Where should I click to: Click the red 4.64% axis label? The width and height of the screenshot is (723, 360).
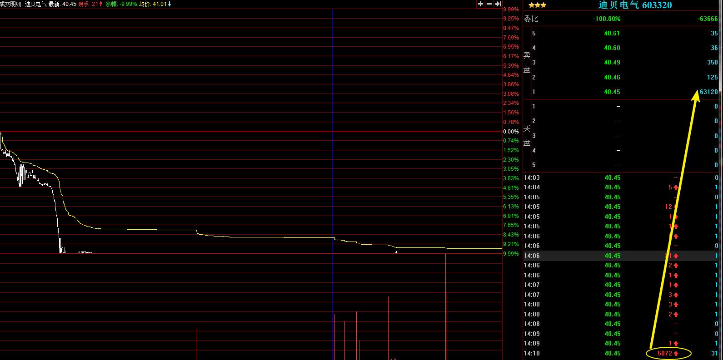coord(511,75)
